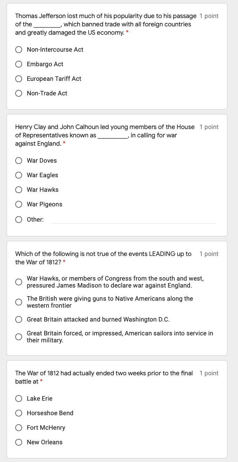Choose Embargo Act radio button
The width and height of the screenshot is (238, 462).
(x=19, y=64)
